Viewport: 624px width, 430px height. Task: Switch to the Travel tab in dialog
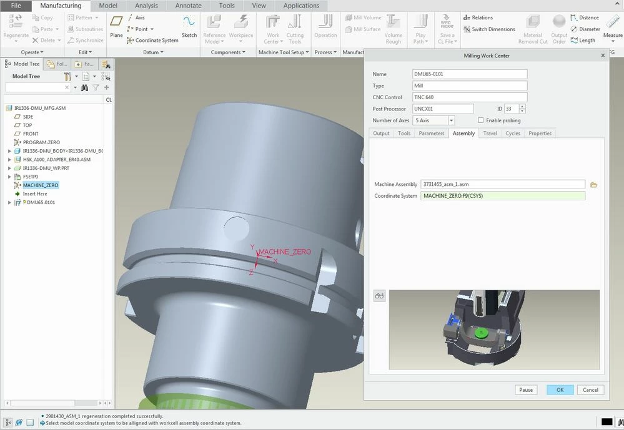click(490, 134)
